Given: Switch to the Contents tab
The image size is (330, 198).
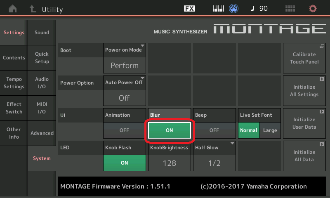Looking at the screenshot, I should click(14, 58).
